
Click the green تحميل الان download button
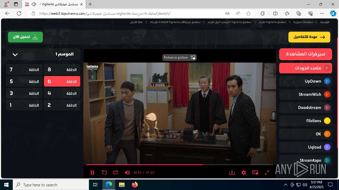pos(25,37)
